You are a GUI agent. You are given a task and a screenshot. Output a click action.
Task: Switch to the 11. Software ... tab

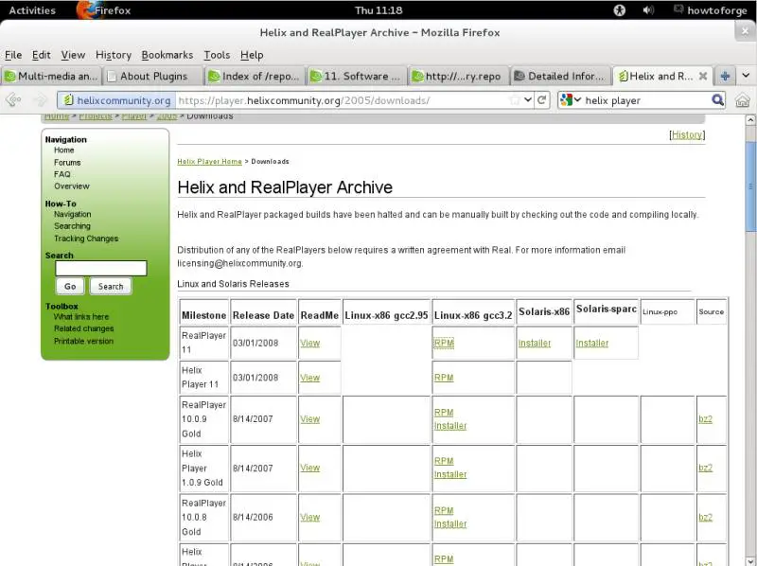[356, 76]
